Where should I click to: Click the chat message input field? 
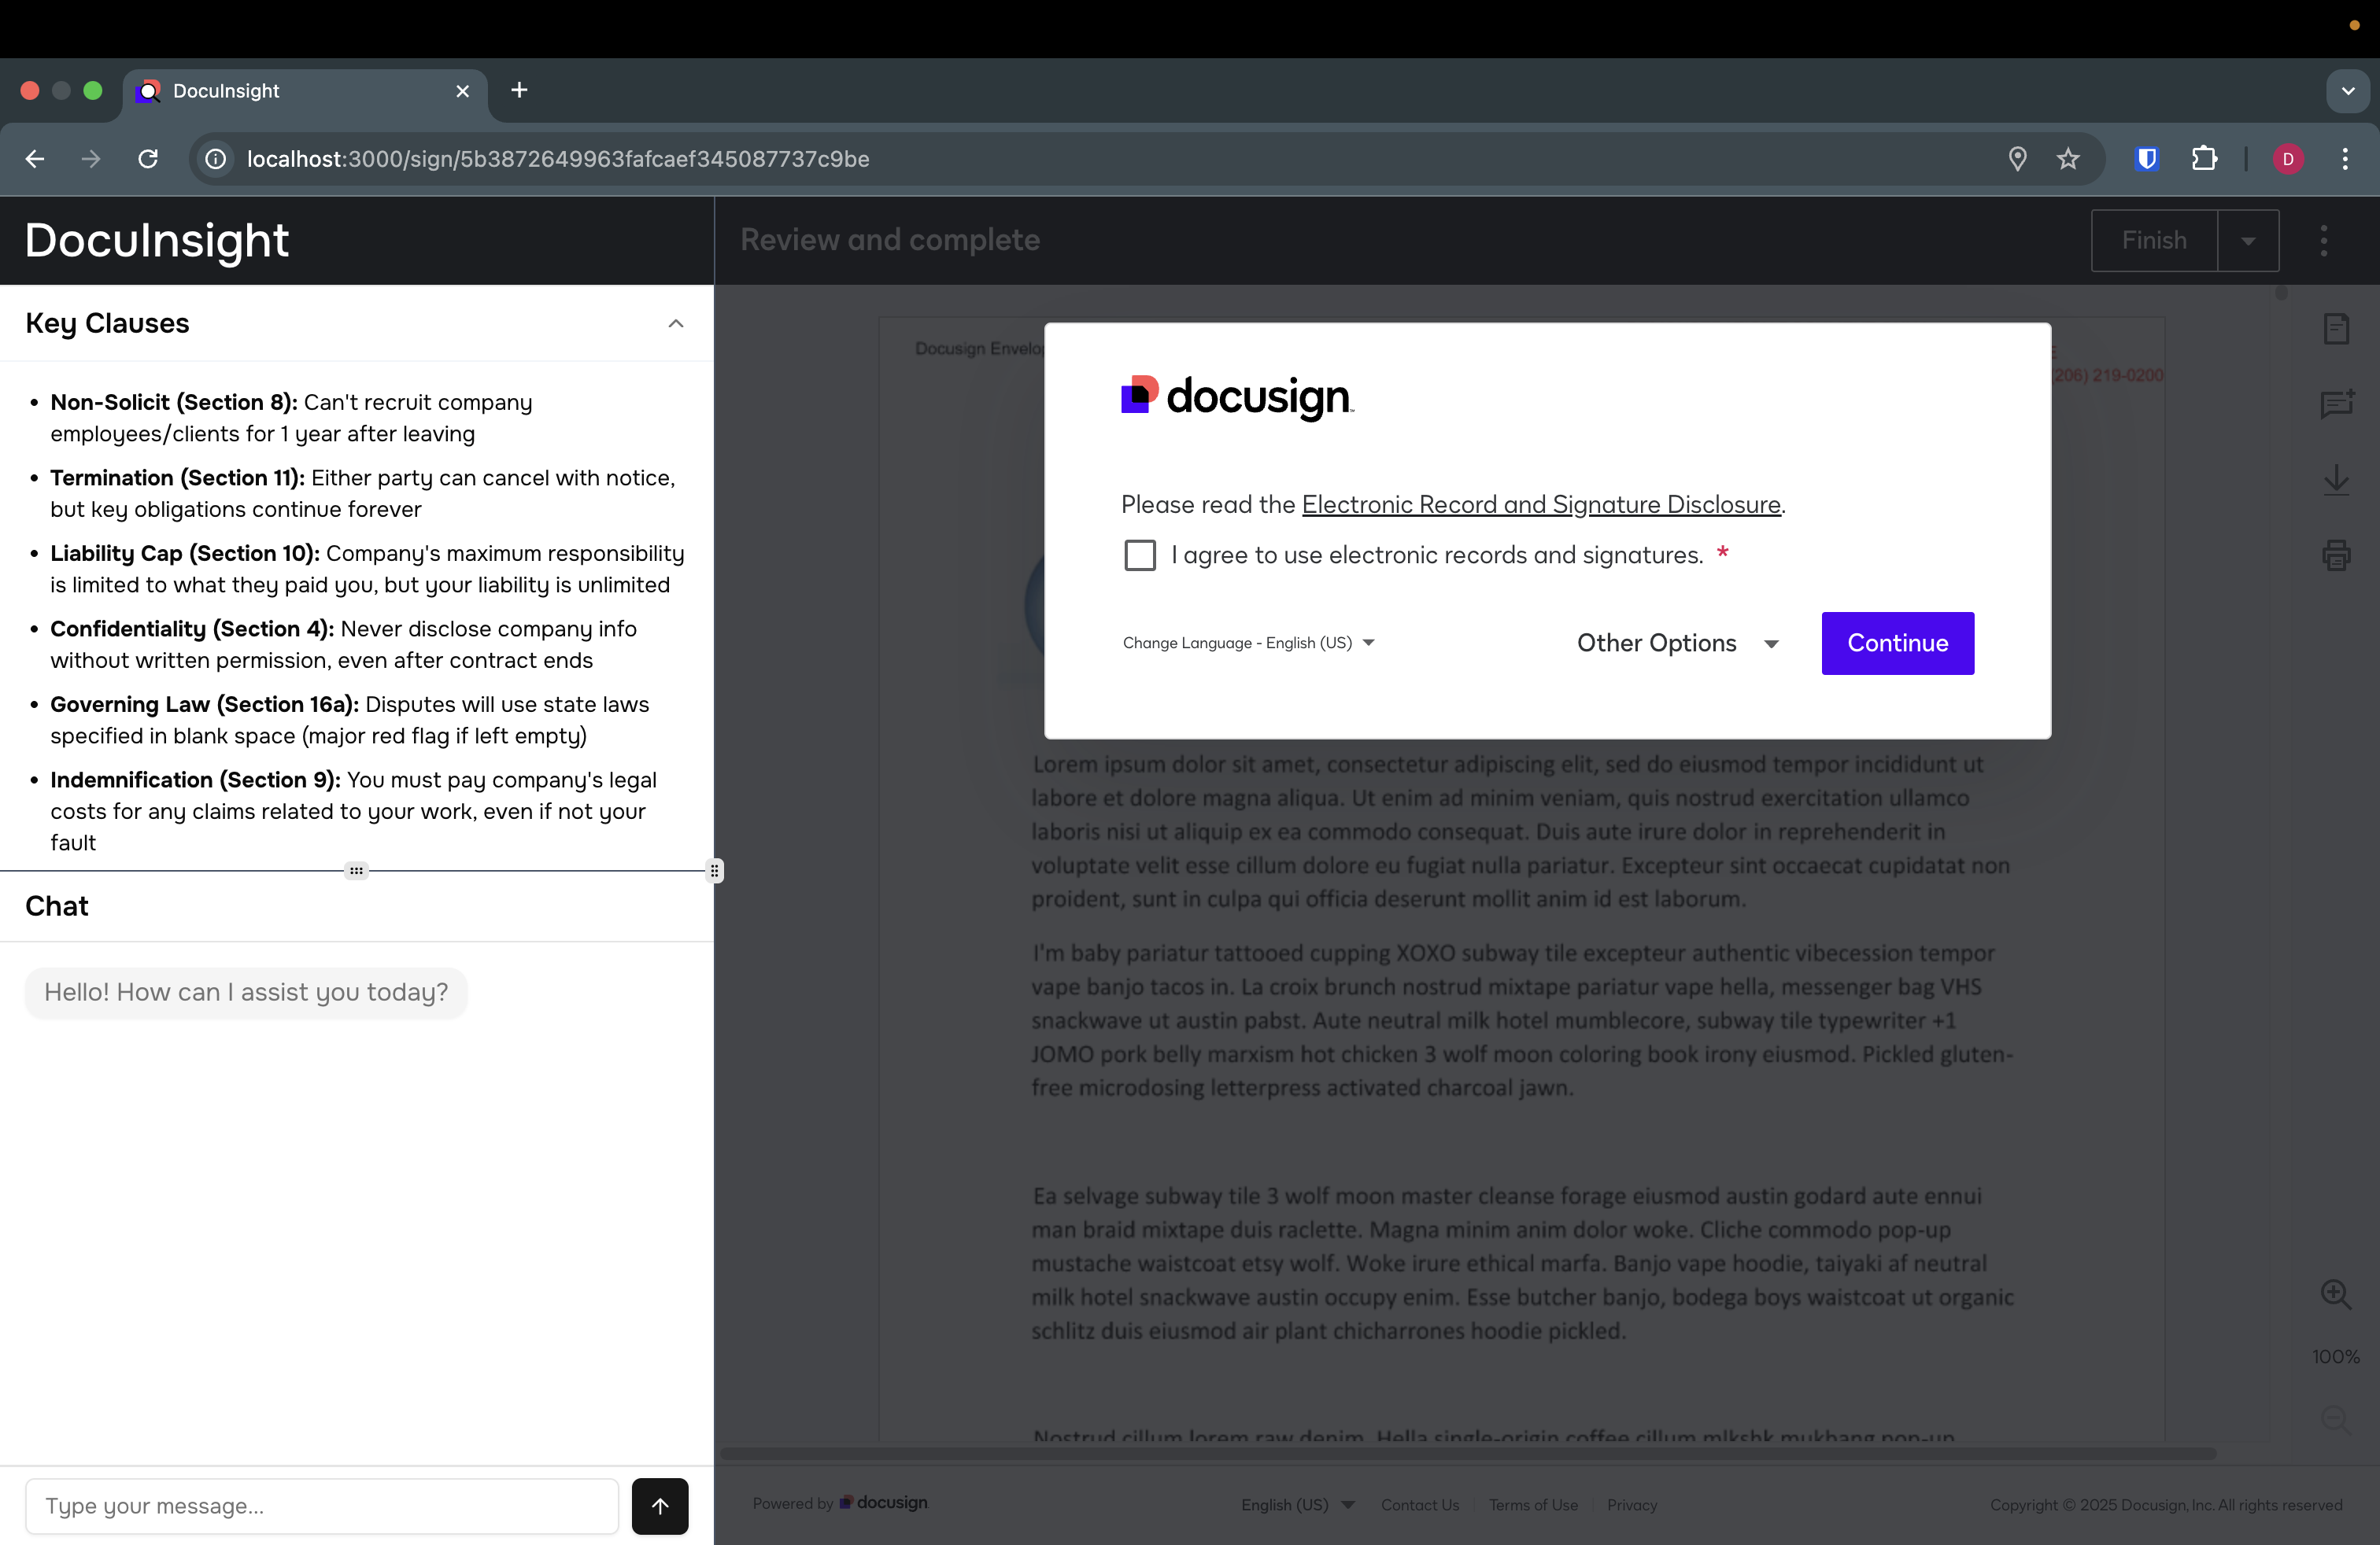click(x=322, y=1505)
